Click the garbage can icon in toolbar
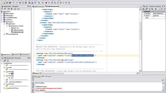This screenshot has height=93, width=166. (69, 3)
